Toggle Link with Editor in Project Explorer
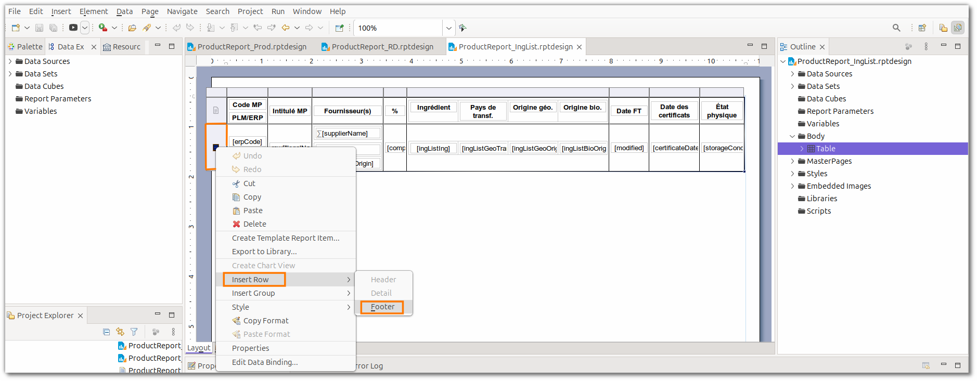Screen dimensions: 977x381 (120, 332)
